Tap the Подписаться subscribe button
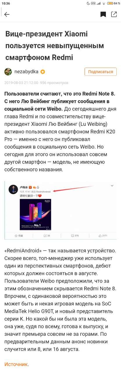 click(101, 72)
